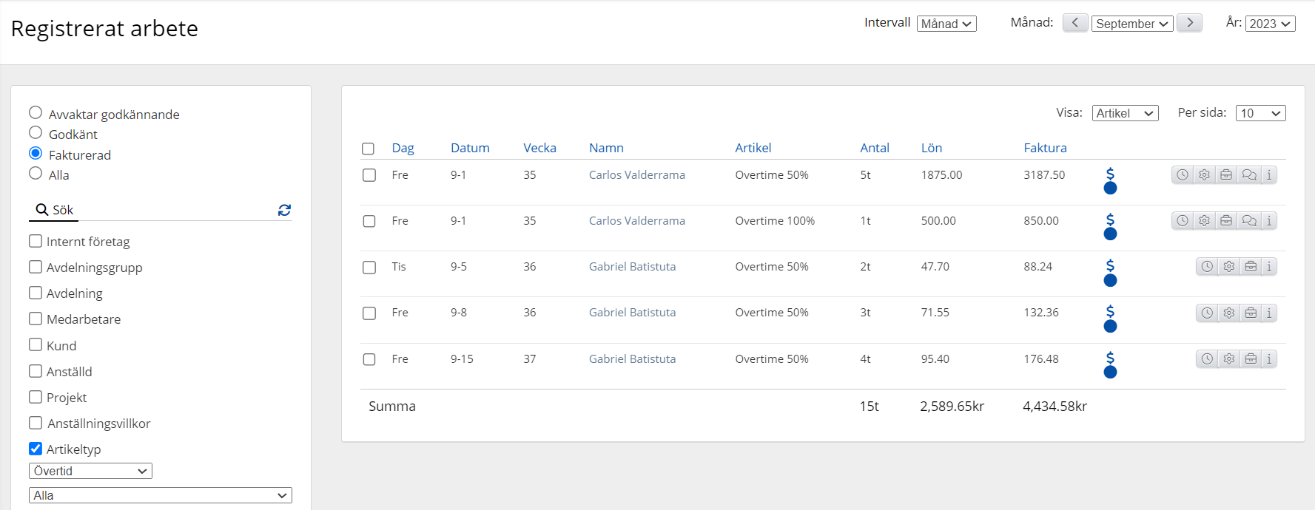The image size is (1315, 510).
Task: Go to next month with right arrow
Action: [1189, 23]
